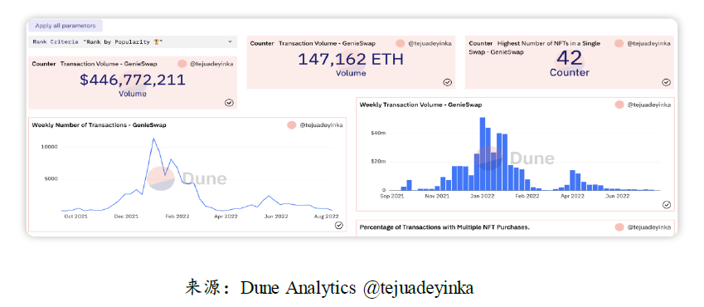The width and height of the screenshot is (704, 307).
Task: Open @tejuadeyinka link on the USD volume card
Action: pyautogui.click(x=211, y=64)
